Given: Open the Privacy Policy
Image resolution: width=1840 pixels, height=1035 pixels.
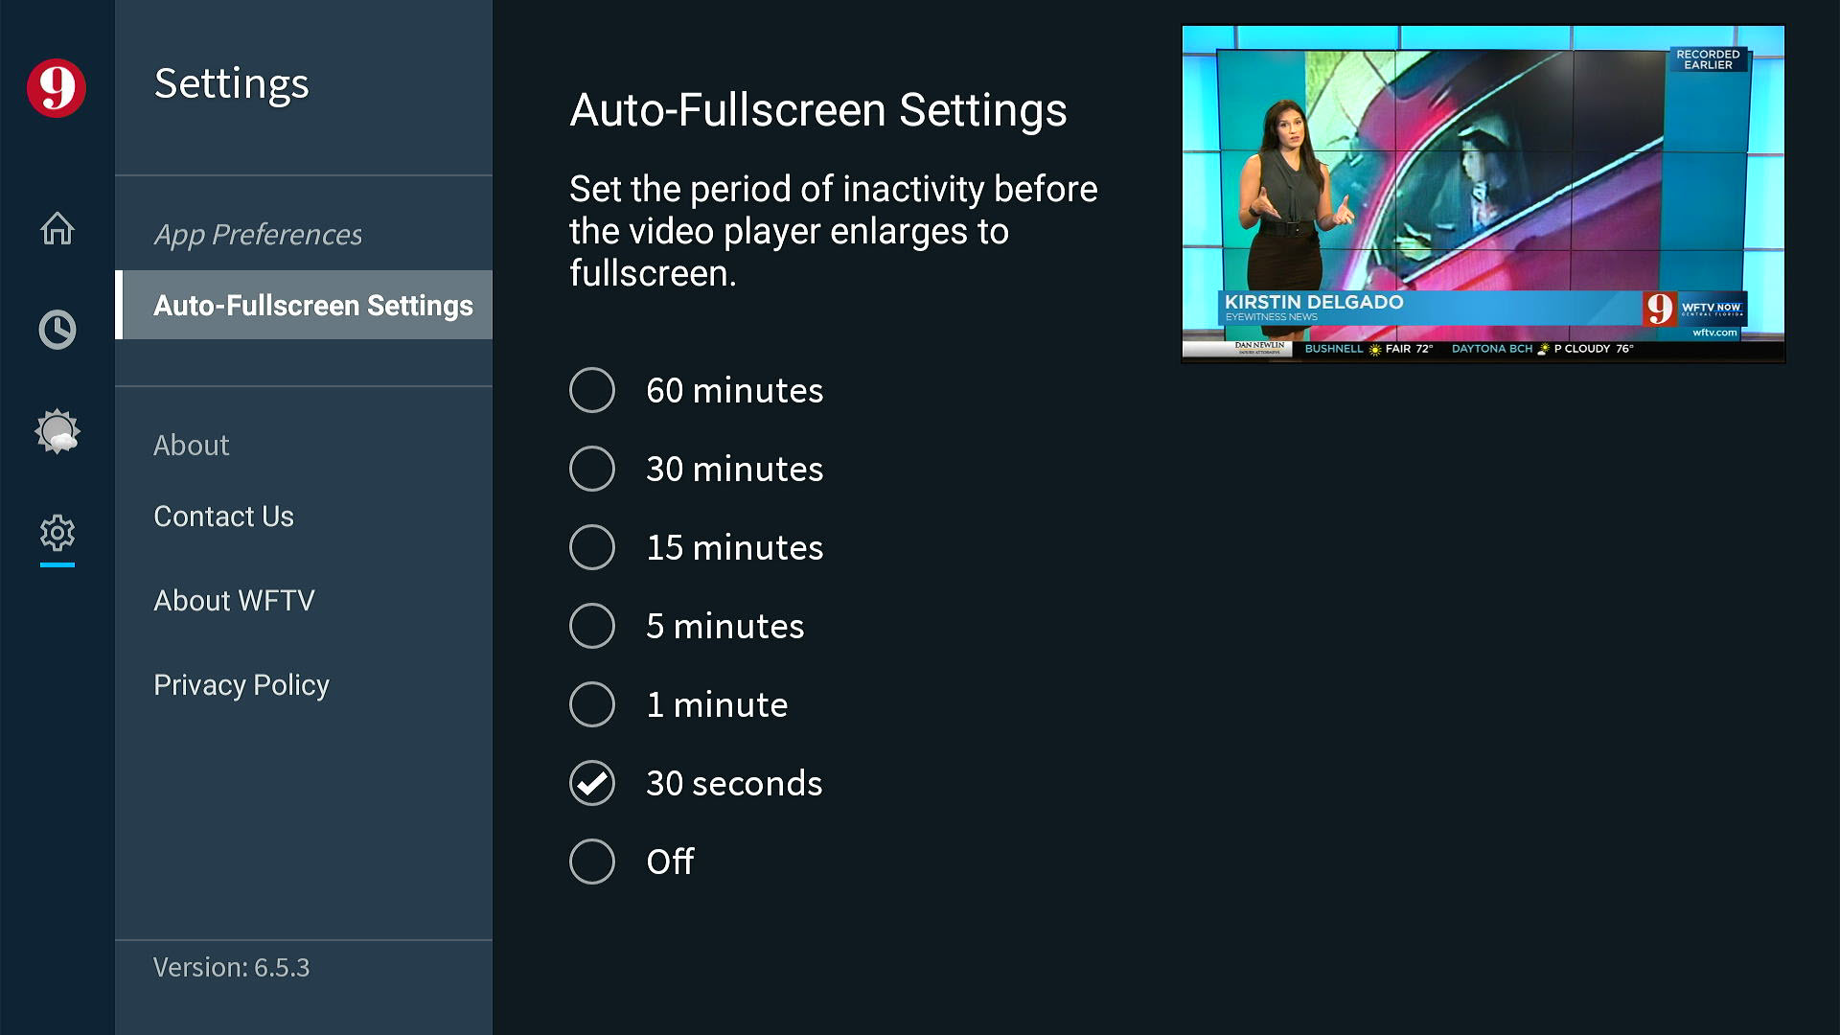Looking at the screenshot, I should tap(241, 685).
